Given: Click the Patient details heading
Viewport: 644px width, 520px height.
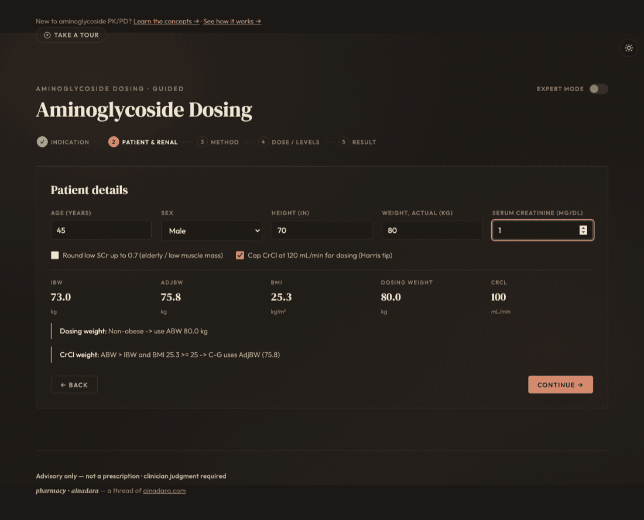Looking at the screenshot, I should pyautogui.click(x=89, y=190).
